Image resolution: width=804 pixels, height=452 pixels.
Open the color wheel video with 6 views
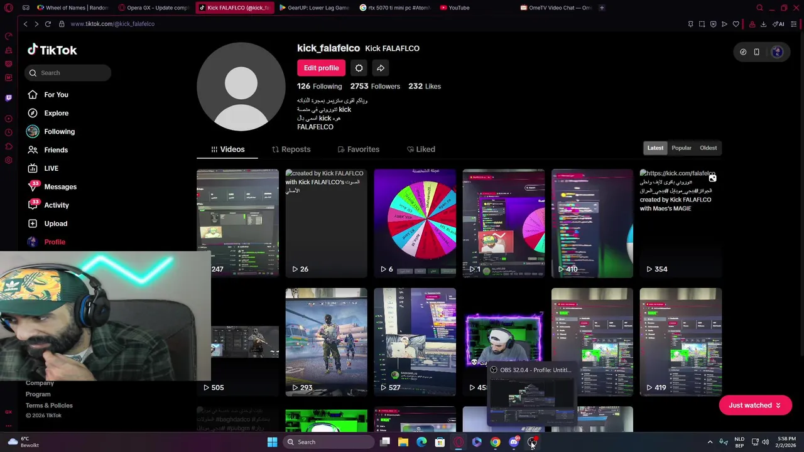pyautogui.click(x=415, y=223)
